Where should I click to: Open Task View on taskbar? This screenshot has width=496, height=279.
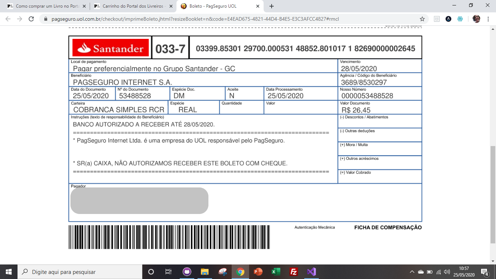(168, 272)
